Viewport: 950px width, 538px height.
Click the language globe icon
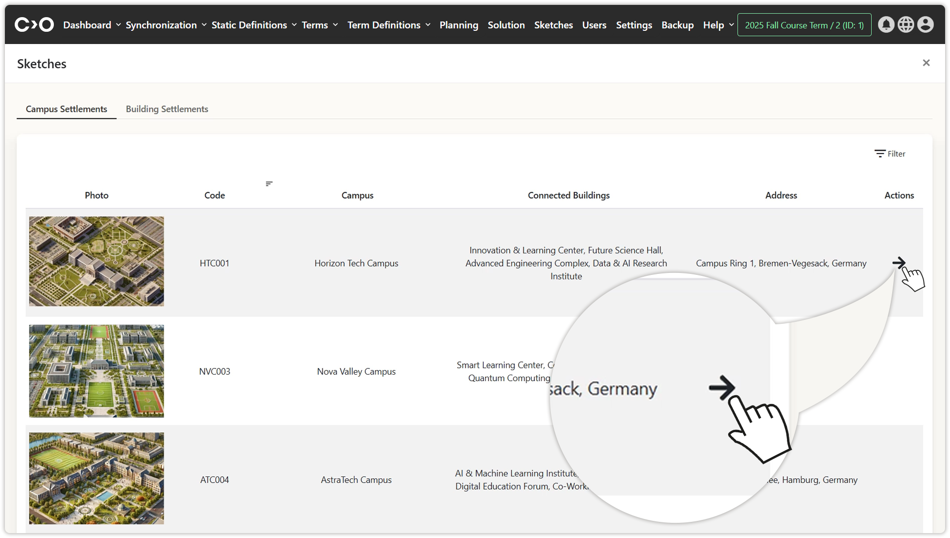(x=905, y=24)
